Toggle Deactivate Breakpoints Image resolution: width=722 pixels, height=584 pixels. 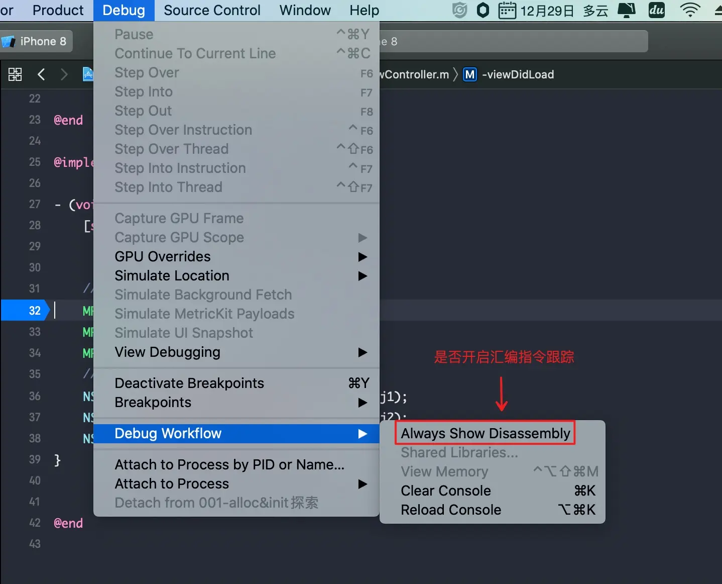[236, 383]
